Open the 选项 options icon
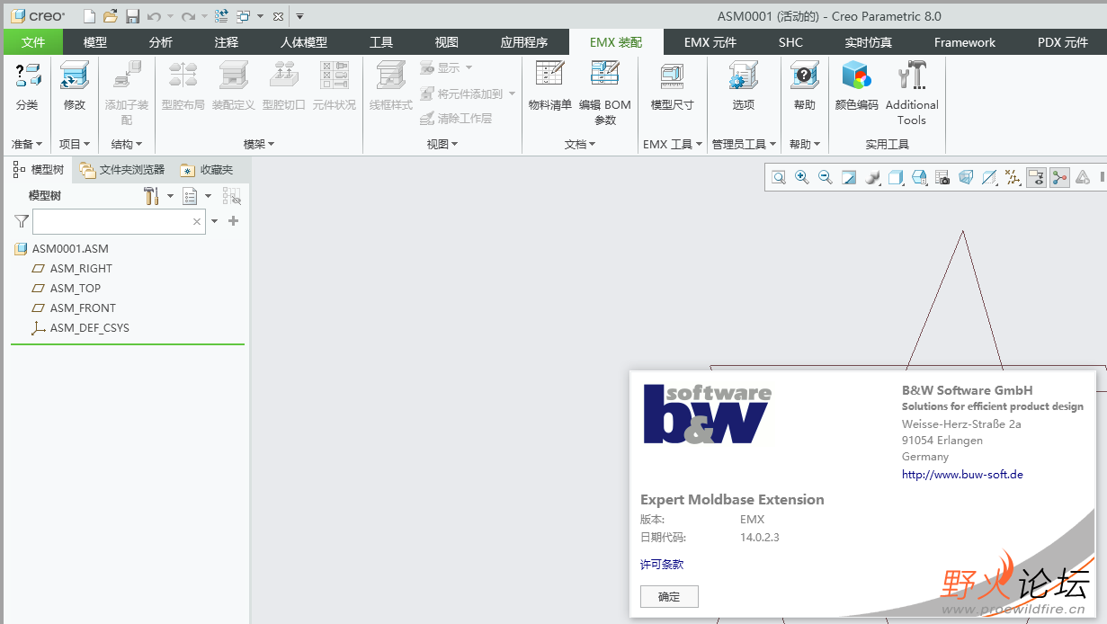1107x624 pixels. click(743, 76)
